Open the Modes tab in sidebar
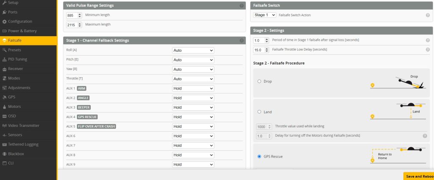The height and width of the screenshot is (180, 434). click(14, 78)
